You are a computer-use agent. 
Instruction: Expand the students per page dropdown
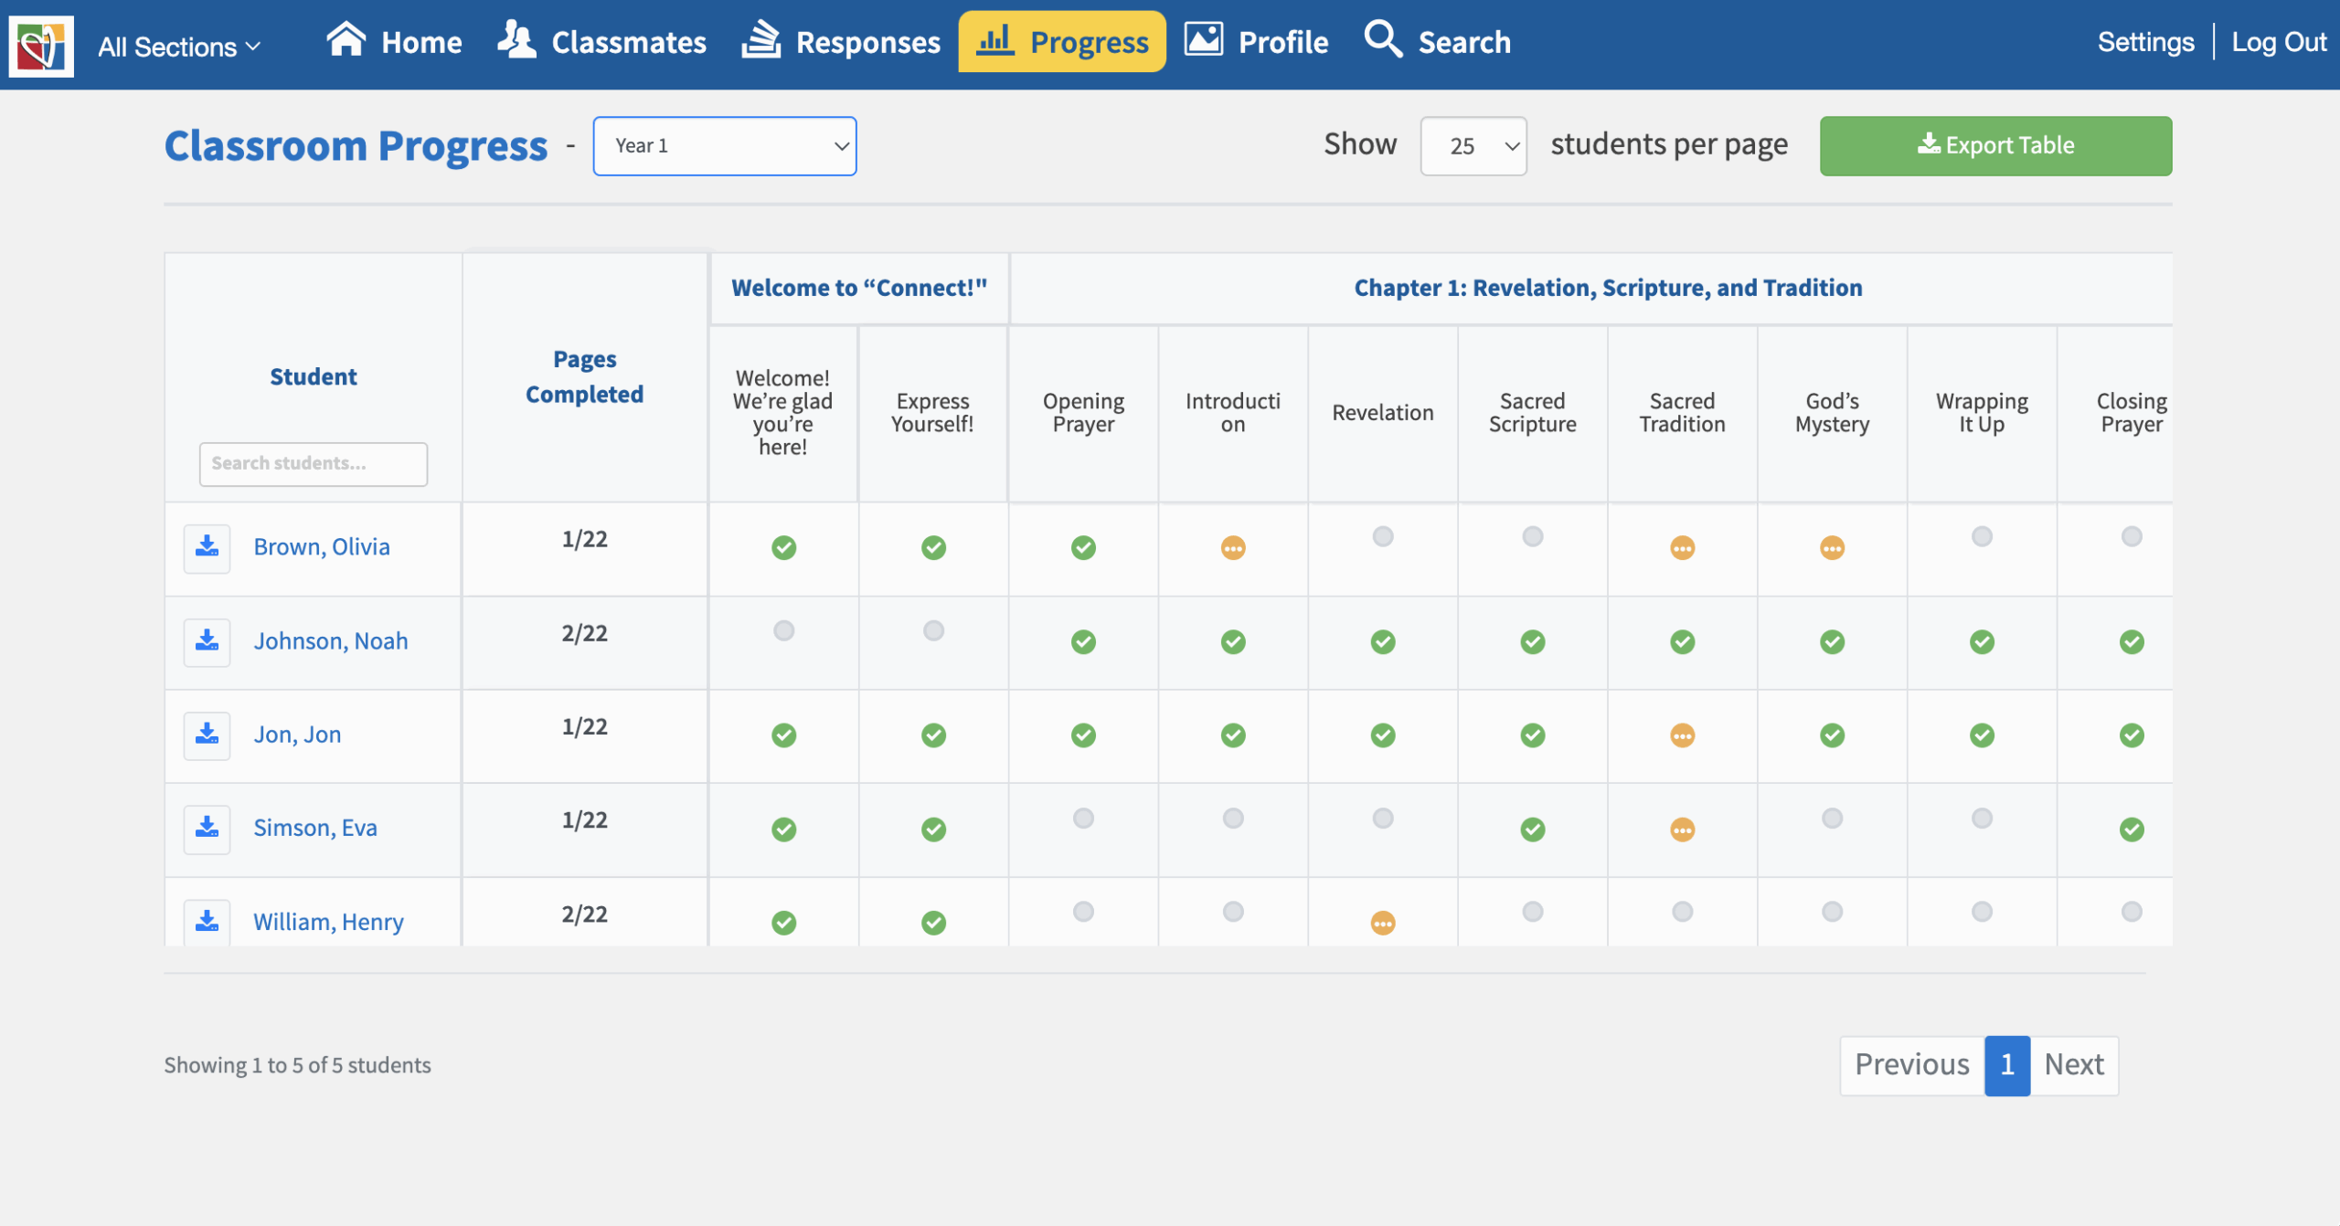coord(1473,146)
